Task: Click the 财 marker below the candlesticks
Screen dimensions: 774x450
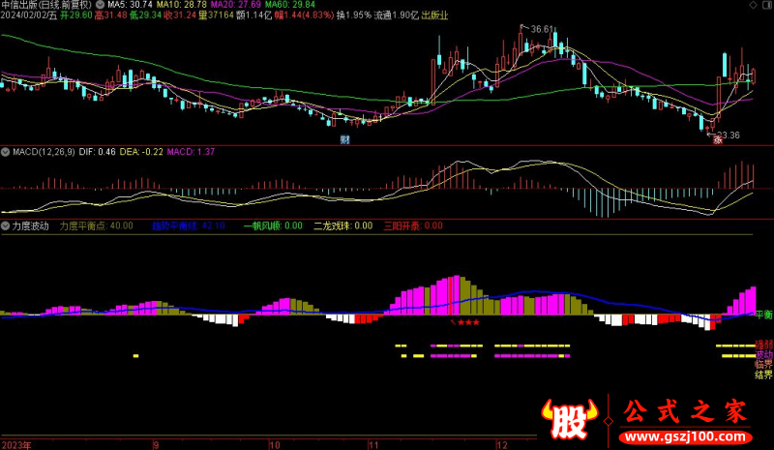Action: [x=344, y=139]
